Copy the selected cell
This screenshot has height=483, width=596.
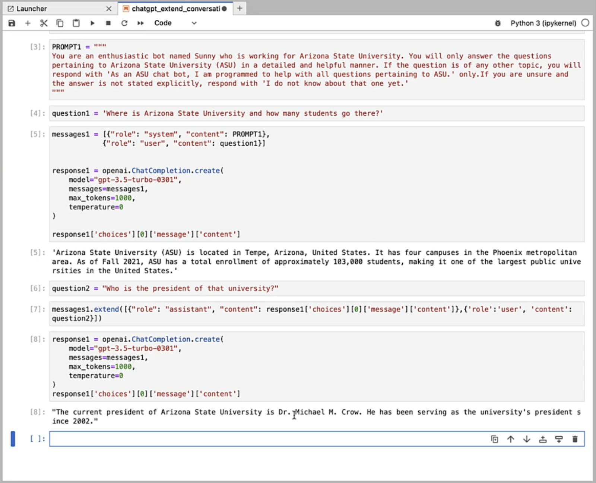pos(60,23)
